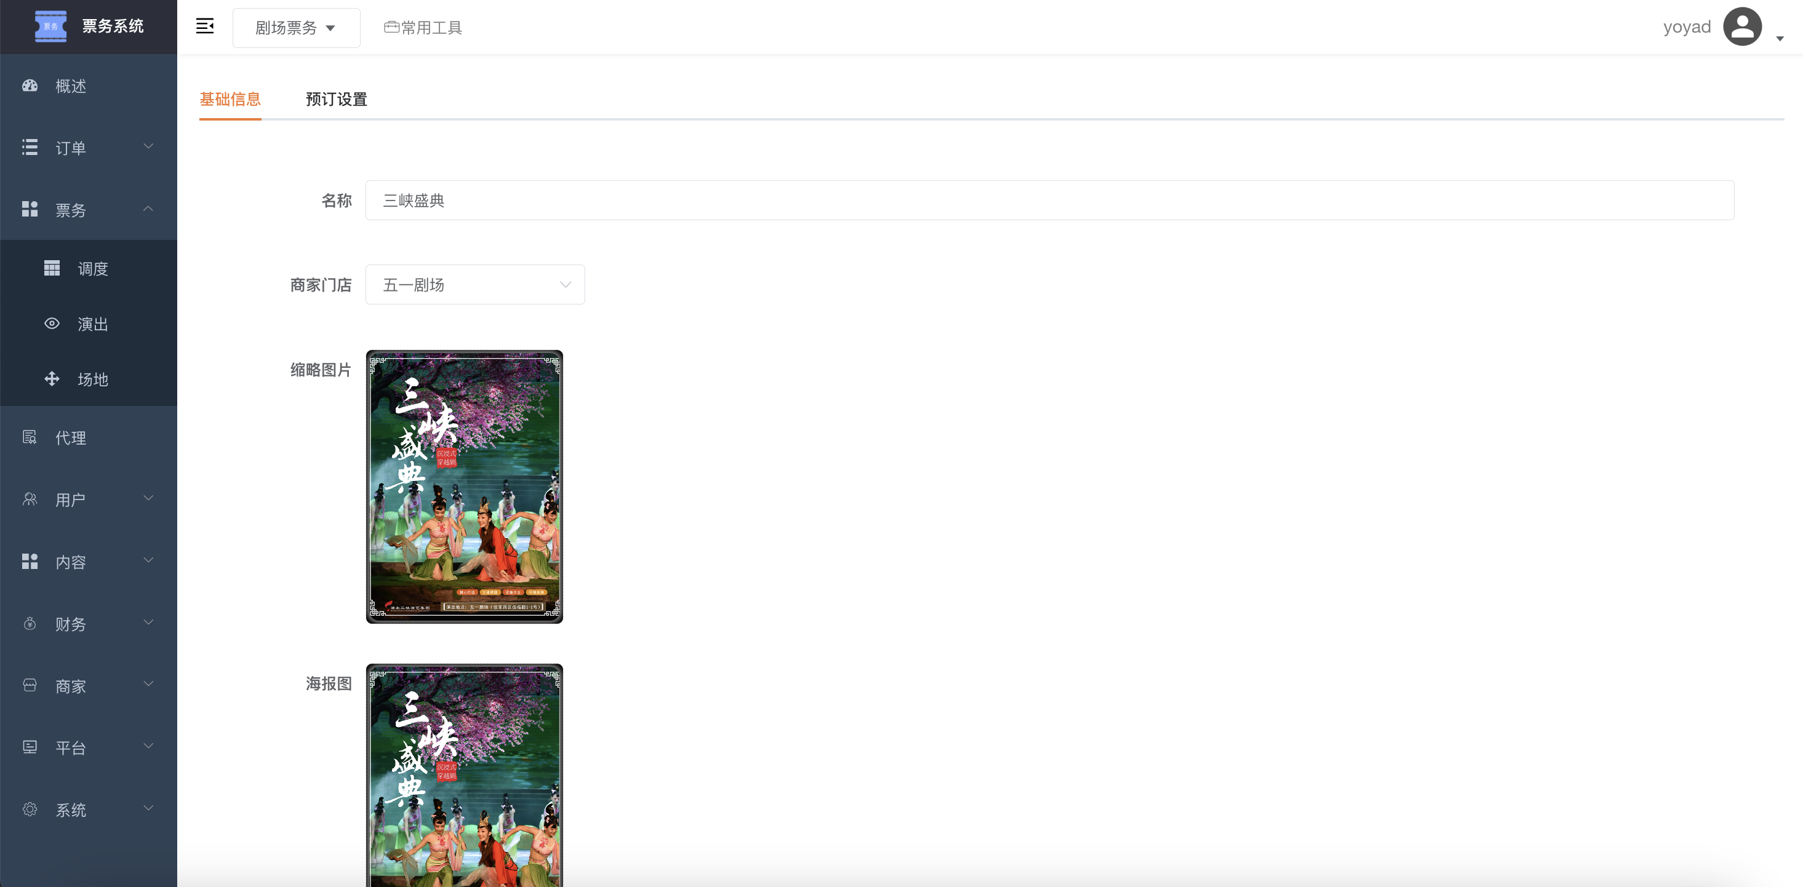The width and height of the screenshot is (1803, 887).
Task: Switch to the 预订设置 tab
Action: (336, 99)
